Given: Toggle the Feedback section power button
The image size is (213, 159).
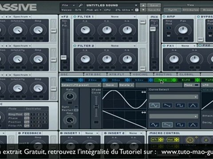Looking at the screenshot, I should point(20,133).
